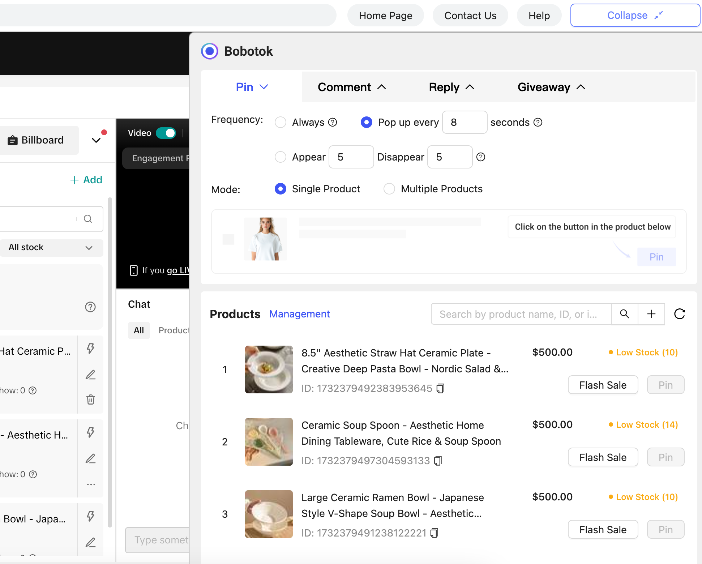Click help icon beside first 'how: 0'
The image size is (702, 564).
click(x=33, y=390)
